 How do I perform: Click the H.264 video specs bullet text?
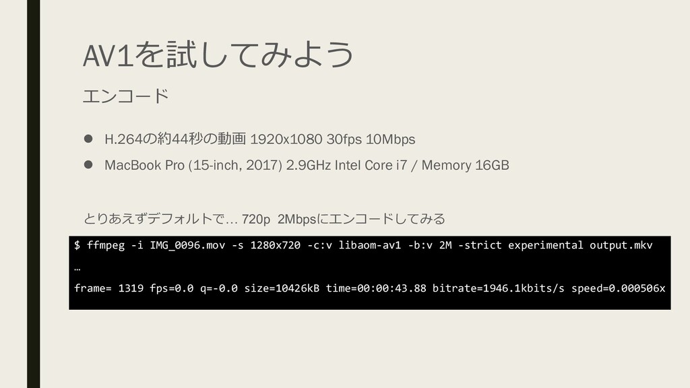pos(259,139)
